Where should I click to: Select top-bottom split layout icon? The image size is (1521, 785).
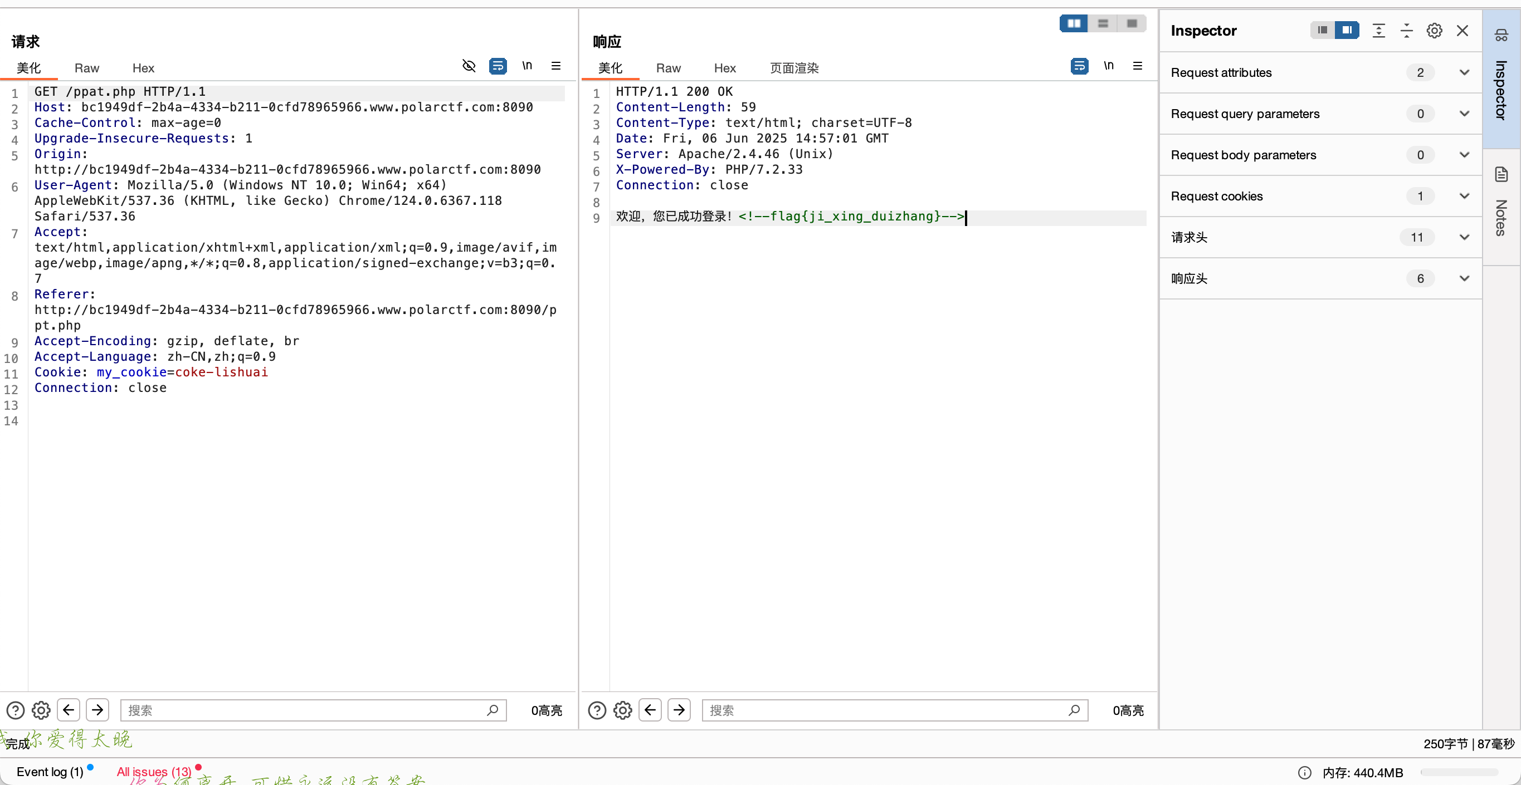click(x=1103, y=23)
